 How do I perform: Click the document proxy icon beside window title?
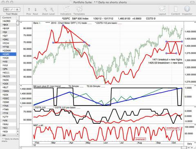click(x=71, y=2)
